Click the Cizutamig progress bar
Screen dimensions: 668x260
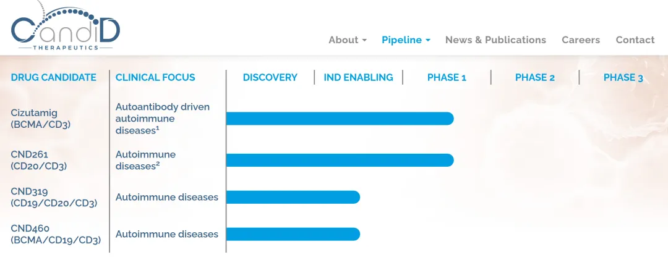click(340, 119)
